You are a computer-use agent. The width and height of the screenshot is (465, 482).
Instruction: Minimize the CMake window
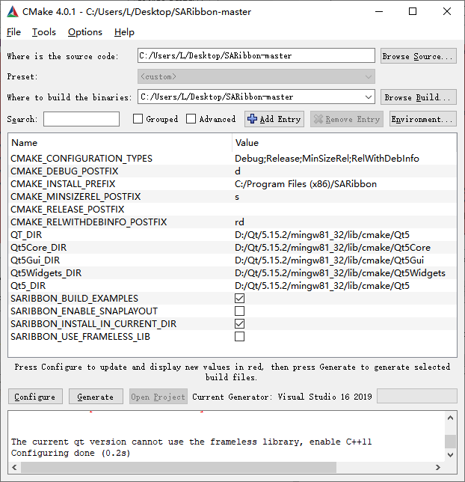379,11
